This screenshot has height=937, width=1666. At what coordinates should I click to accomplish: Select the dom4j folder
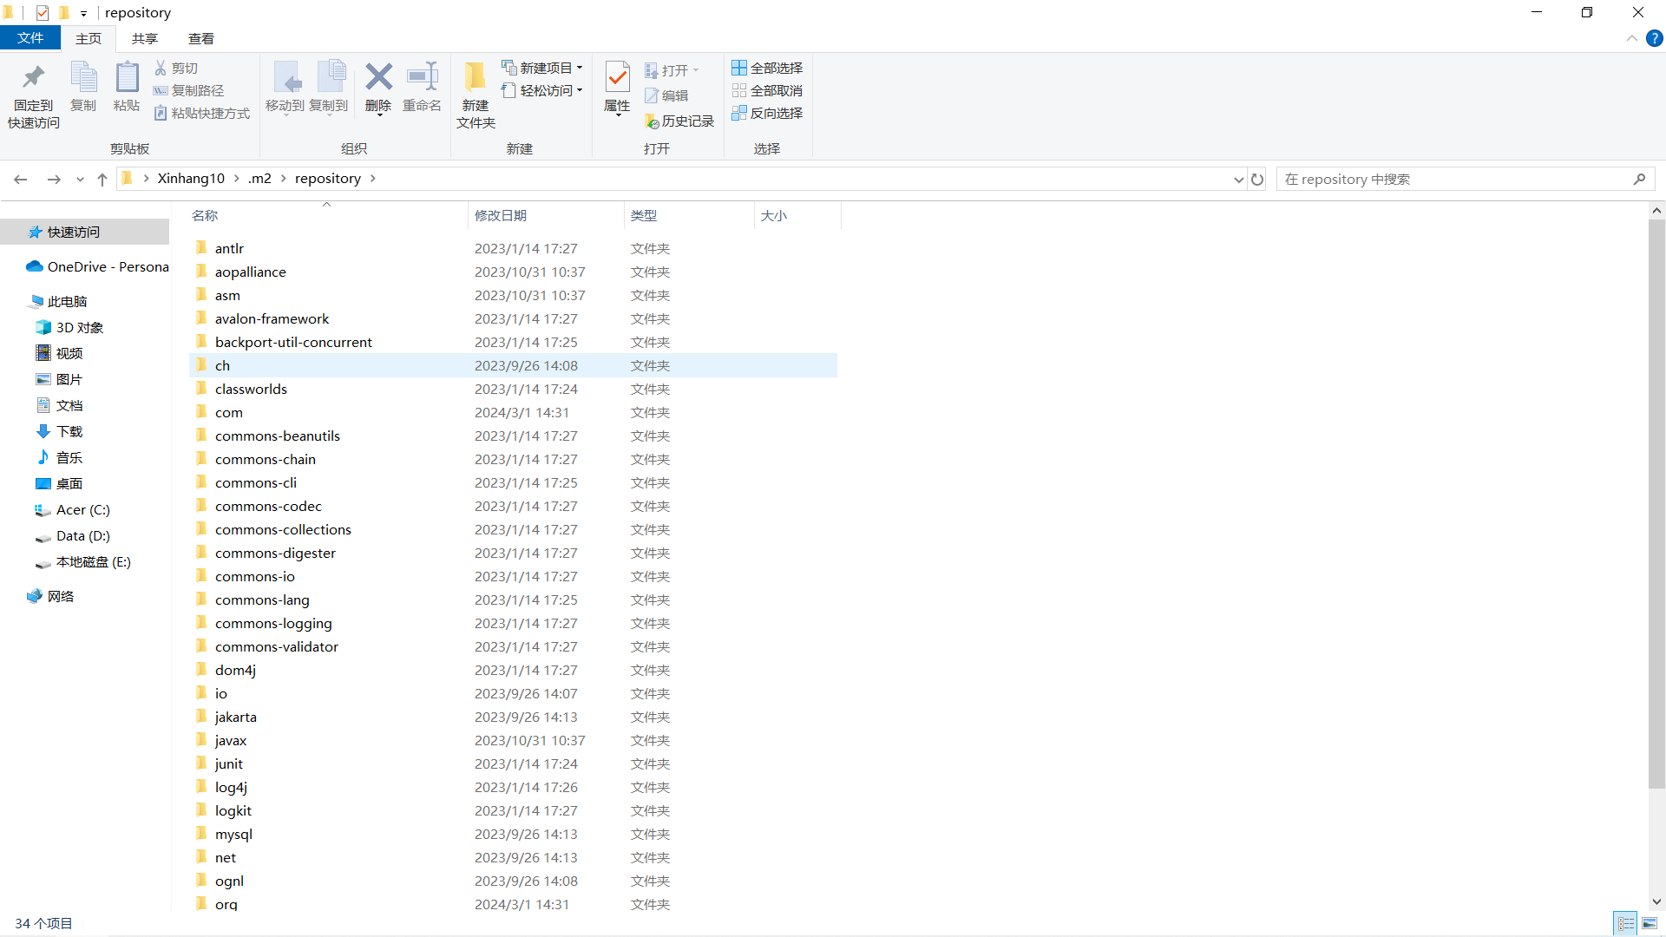(x=513, y=670)
